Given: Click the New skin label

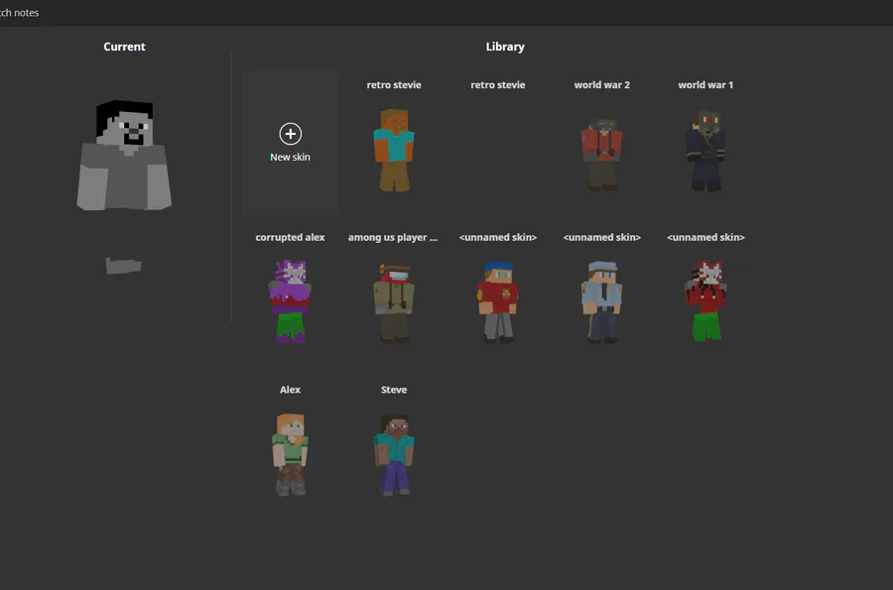Looking at the screenshot, I should click(x=290, y=157).
